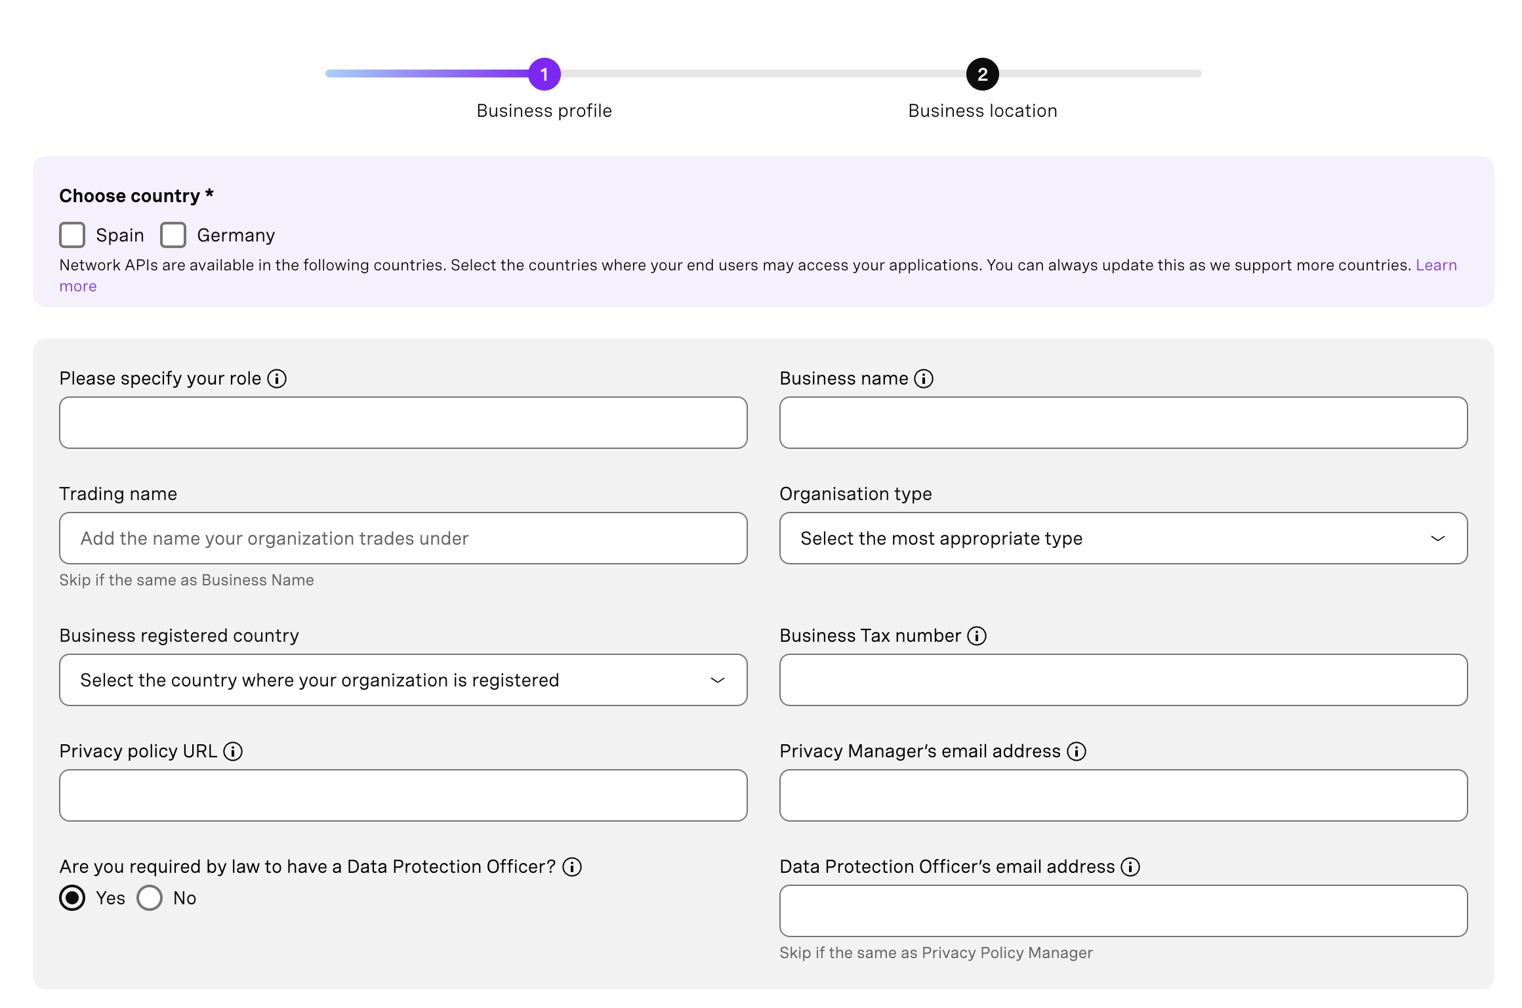Image resolution: width=1522 pixels, height=1008 pixels.
Task: Select the Business profile step label
Action: pos(544,110)
